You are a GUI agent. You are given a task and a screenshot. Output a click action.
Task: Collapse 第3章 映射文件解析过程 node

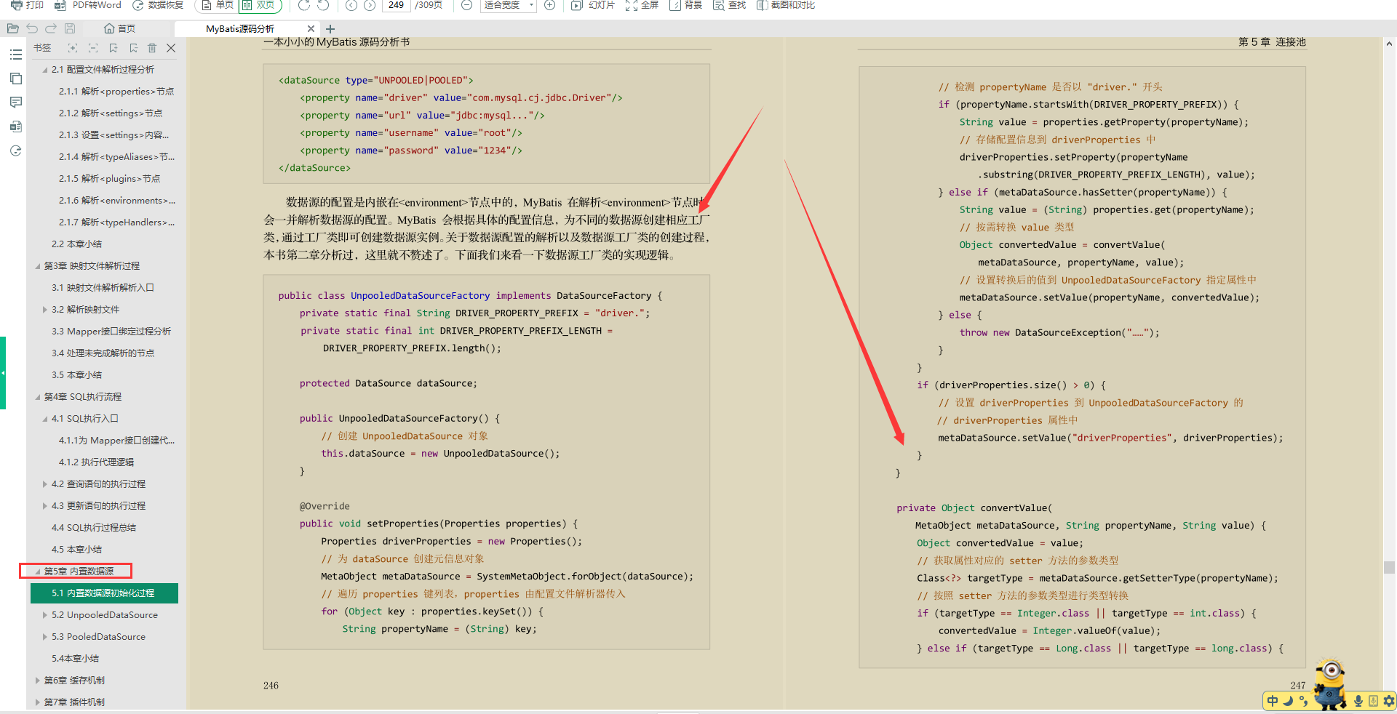tap(38, 266)
